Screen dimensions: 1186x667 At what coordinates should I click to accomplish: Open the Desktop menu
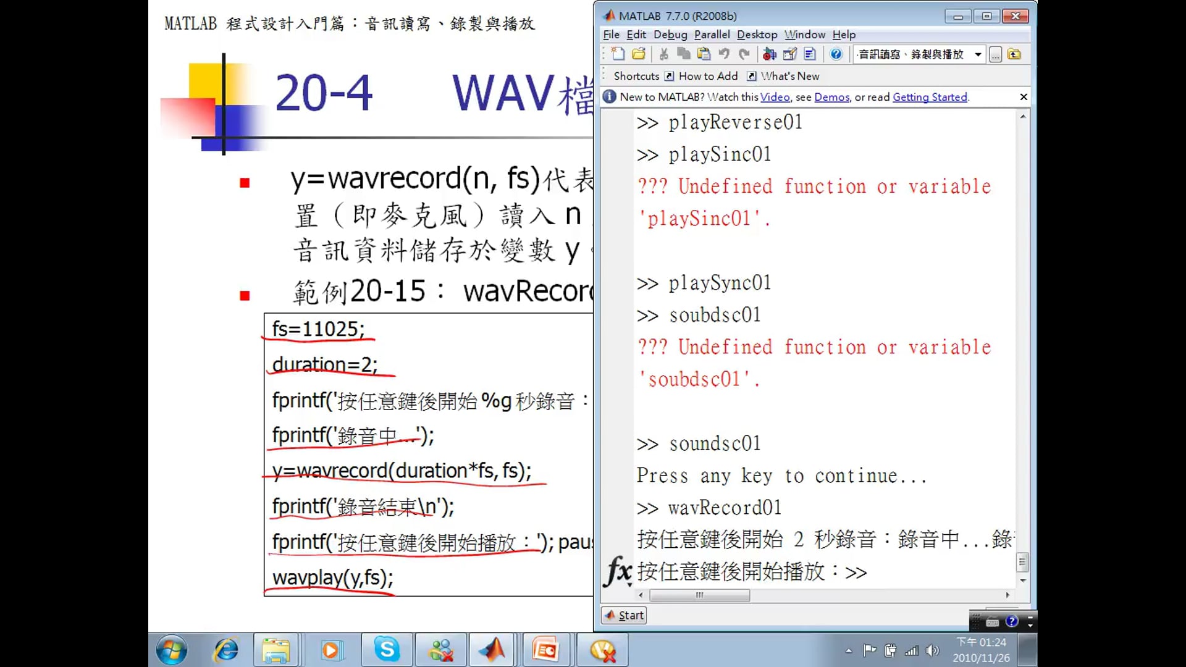pos(757,35)
